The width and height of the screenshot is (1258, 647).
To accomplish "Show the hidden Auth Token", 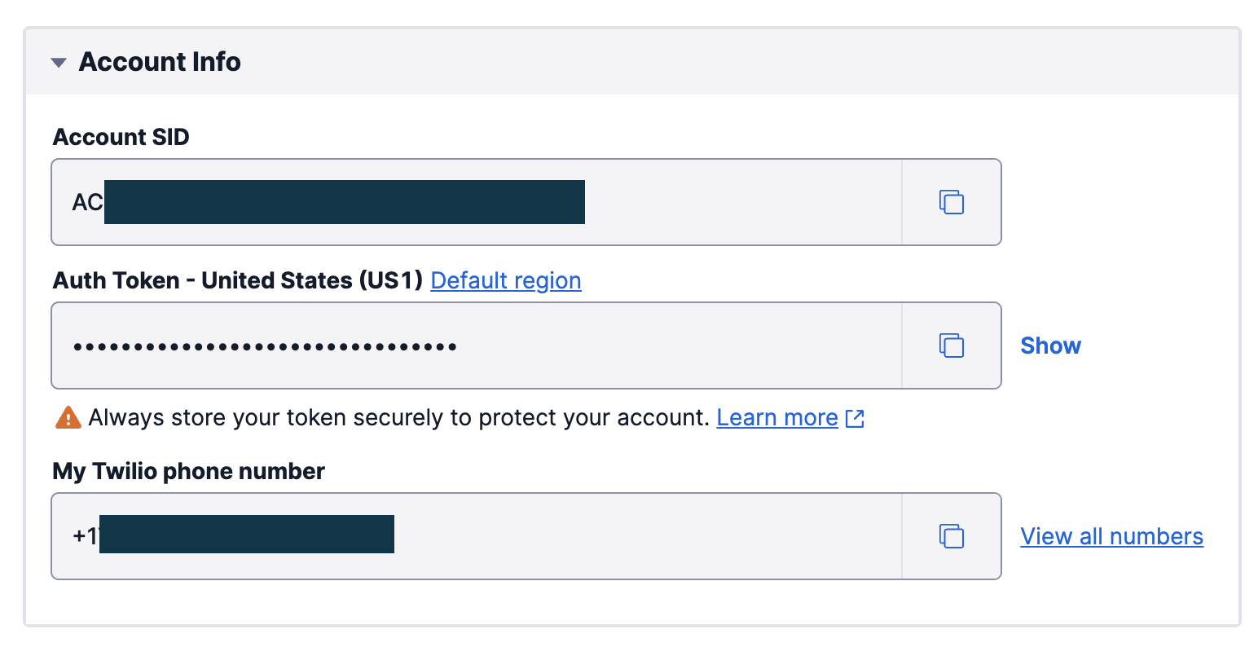I will coord(1050,346).
